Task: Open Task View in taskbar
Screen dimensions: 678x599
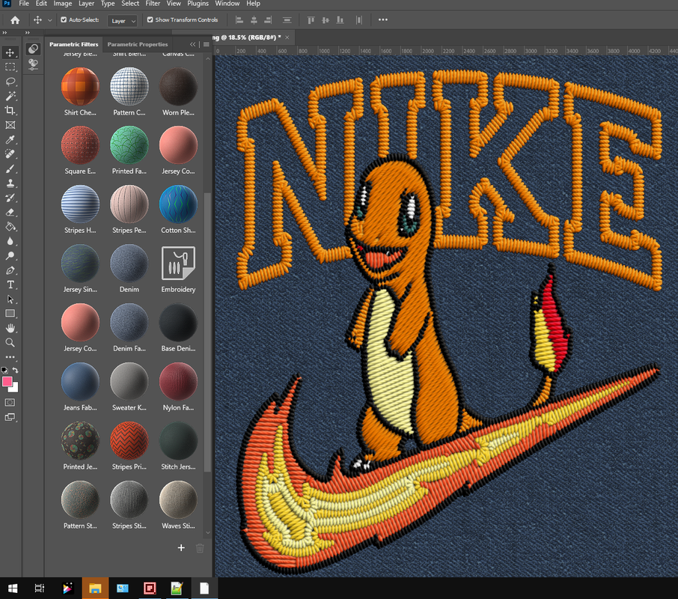Action: click(x=40, y=589)
